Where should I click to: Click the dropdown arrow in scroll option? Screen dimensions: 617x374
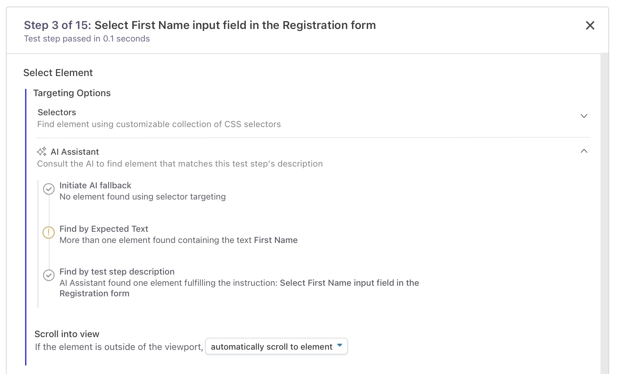click(x=340, y=345)
